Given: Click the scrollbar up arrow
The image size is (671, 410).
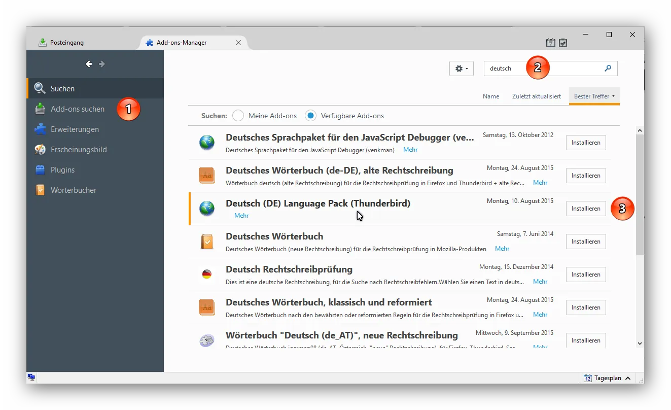Looking at the screenshot, I should point(640,130).
